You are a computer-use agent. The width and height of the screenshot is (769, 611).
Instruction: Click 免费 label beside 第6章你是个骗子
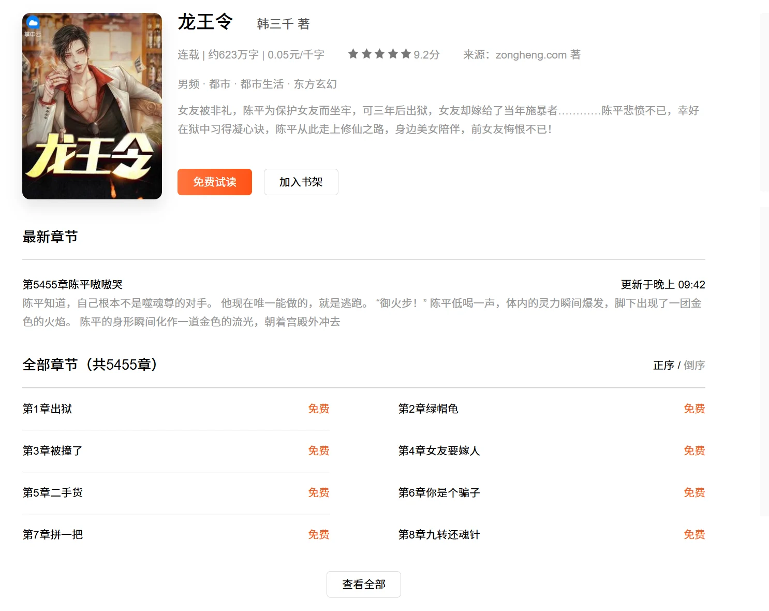point(694,492)
